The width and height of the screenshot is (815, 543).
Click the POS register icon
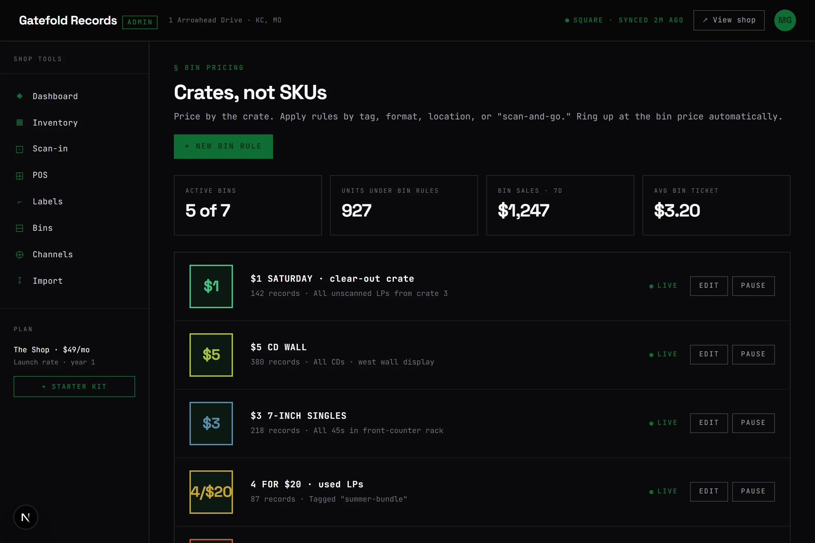coord(20,175)
